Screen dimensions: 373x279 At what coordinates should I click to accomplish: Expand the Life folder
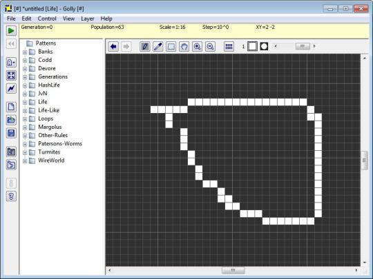[25, 102]
